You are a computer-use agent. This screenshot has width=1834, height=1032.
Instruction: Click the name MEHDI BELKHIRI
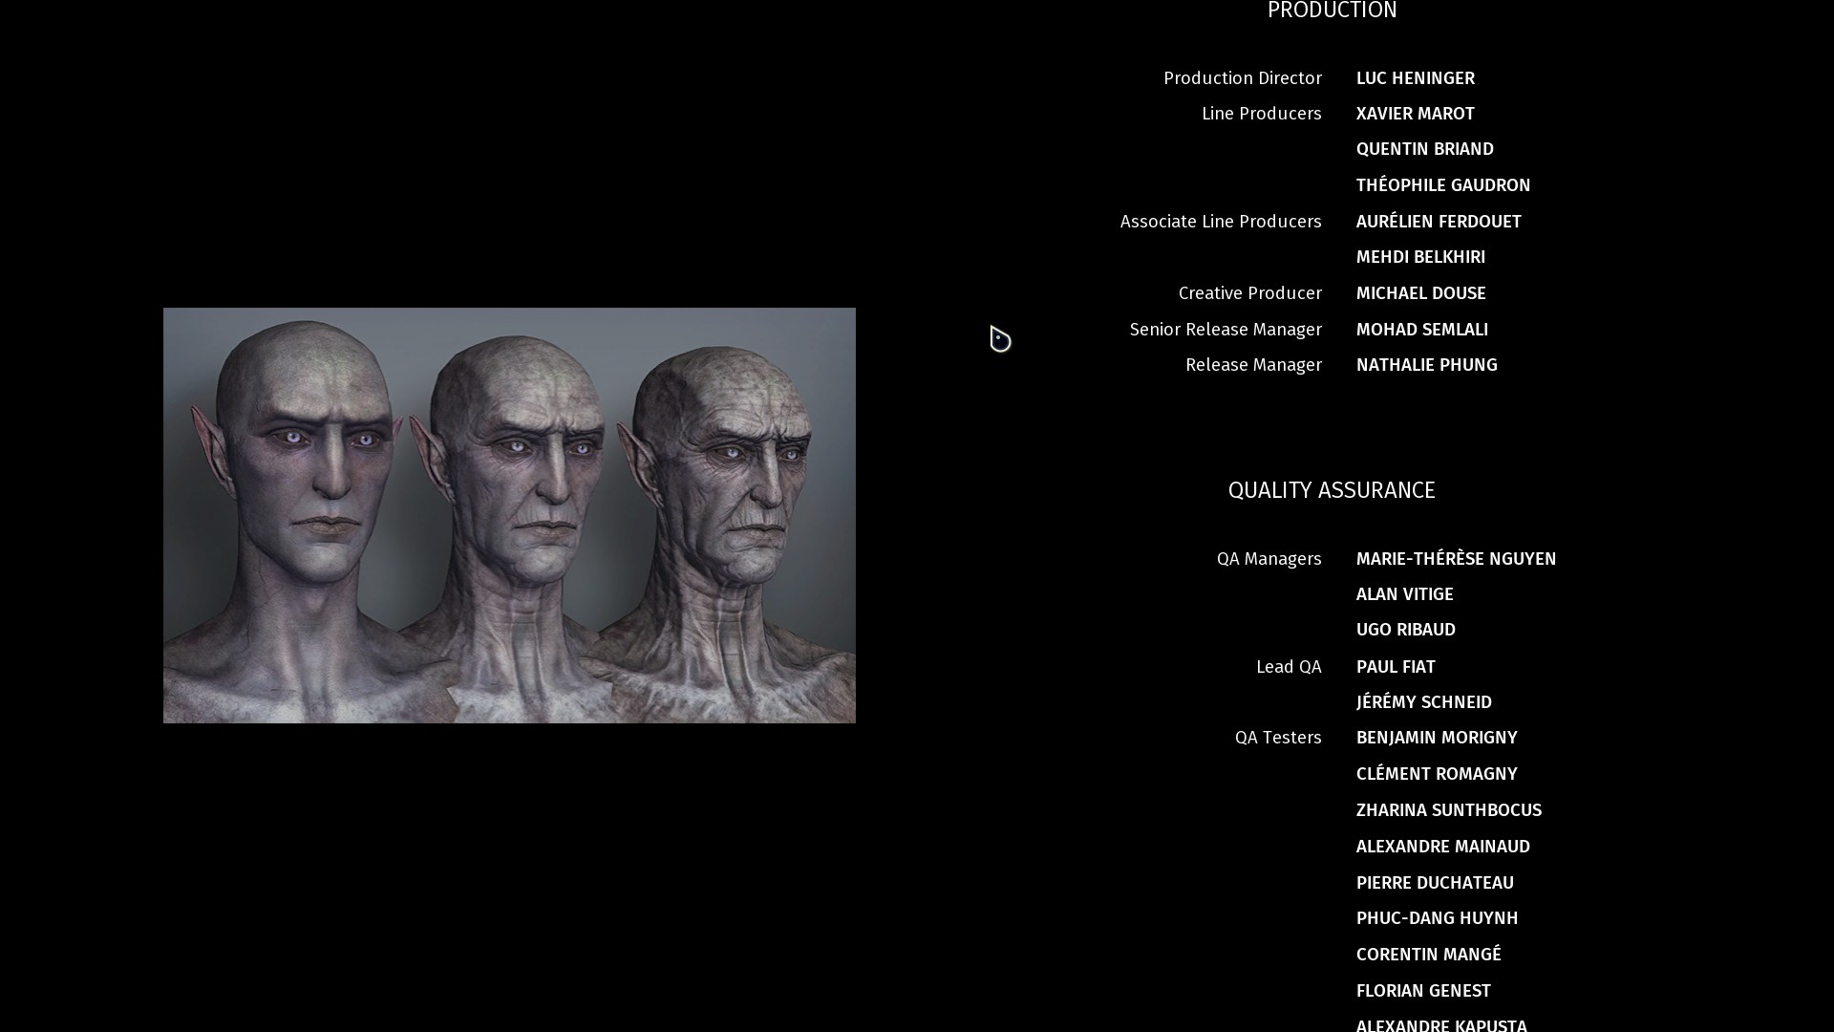pyautogui.click(x=1420, y=257)
